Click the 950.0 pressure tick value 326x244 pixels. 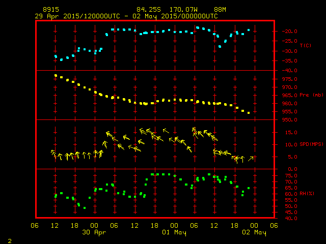point(290,120)
